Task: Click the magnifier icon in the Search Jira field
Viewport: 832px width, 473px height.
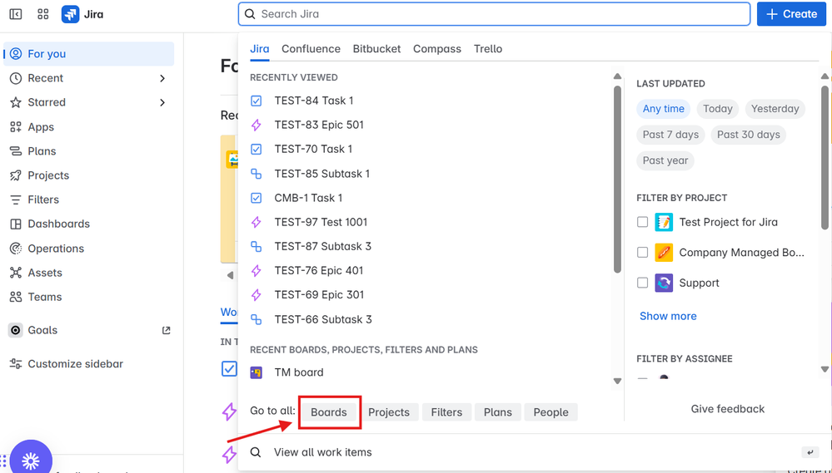Action: 250,14
